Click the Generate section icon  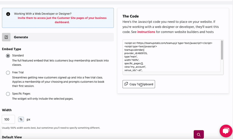tap(6, 37)
